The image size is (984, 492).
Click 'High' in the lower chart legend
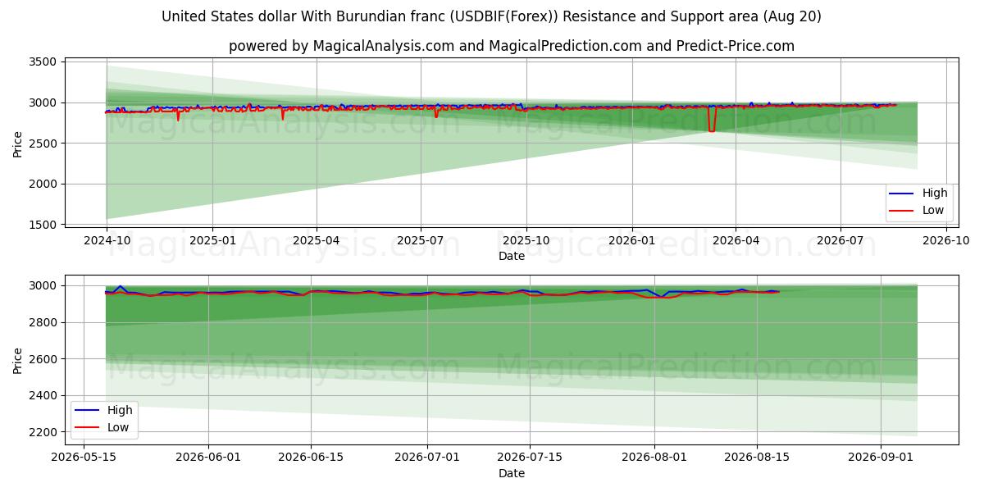click(120, 410)
